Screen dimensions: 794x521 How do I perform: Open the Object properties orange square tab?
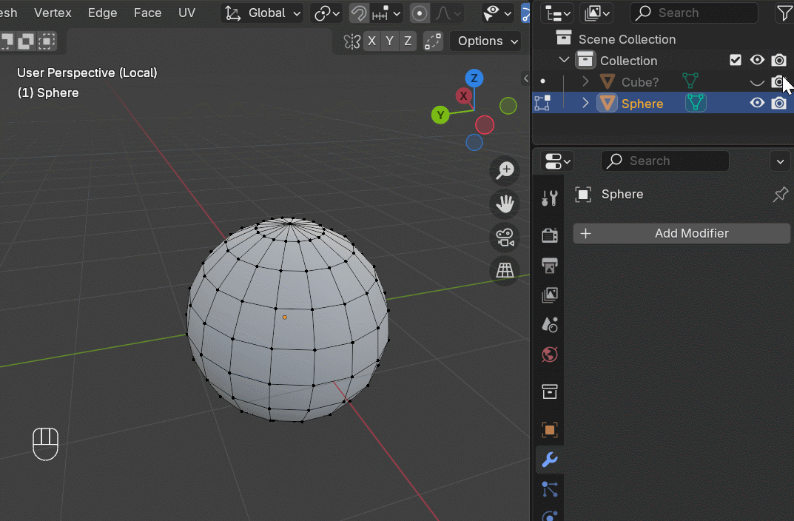click(x=549, y=429)
